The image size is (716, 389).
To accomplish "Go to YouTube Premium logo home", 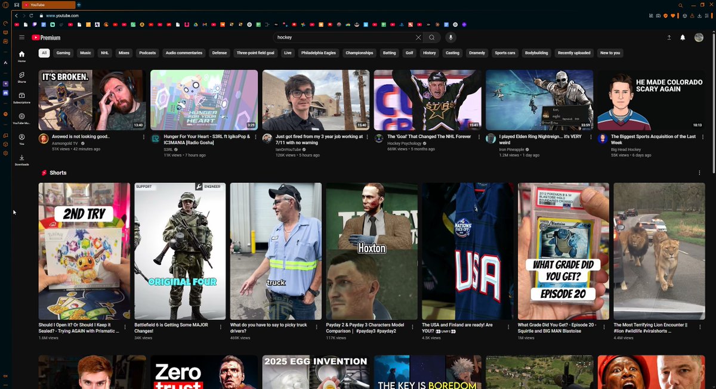I will (x=46, y=38).
